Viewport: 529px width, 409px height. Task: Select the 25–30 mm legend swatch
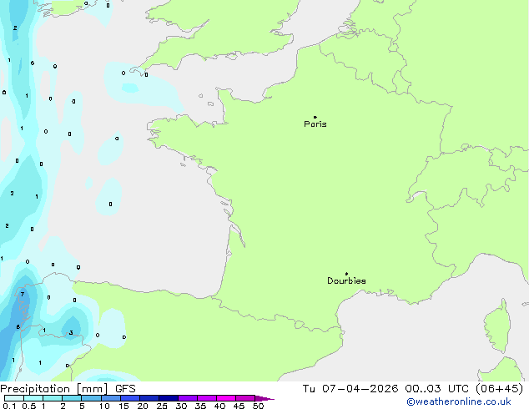[169, 398]
